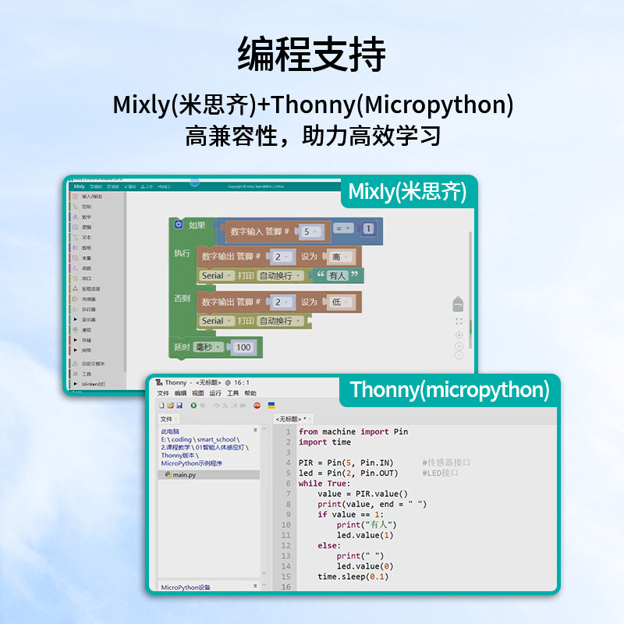Click the 上传 upload button in Mixly
The height and width of the screenshot is (624, 624).
(x=147, y=186)
